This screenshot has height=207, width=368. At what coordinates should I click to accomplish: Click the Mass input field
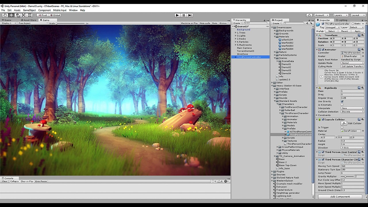352,91
